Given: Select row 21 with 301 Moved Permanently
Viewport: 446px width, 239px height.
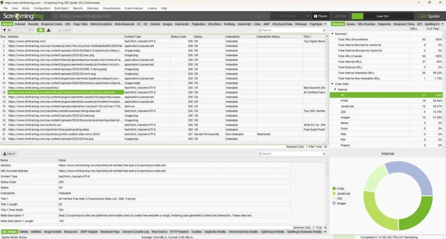Looking at the screenshot, I should (x=164, y=134).
